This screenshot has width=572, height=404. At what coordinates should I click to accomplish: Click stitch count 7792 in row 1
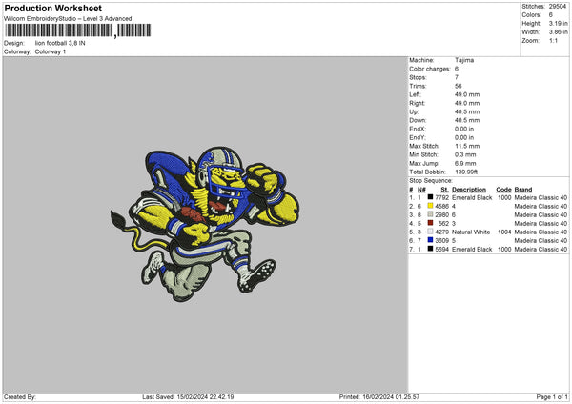pos(441,197)
